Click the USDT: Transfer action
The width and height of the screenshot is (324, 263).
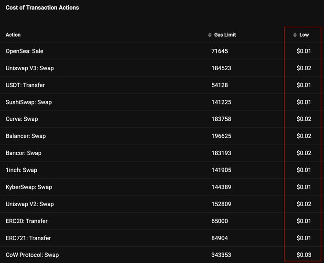[x=25, y=85]
